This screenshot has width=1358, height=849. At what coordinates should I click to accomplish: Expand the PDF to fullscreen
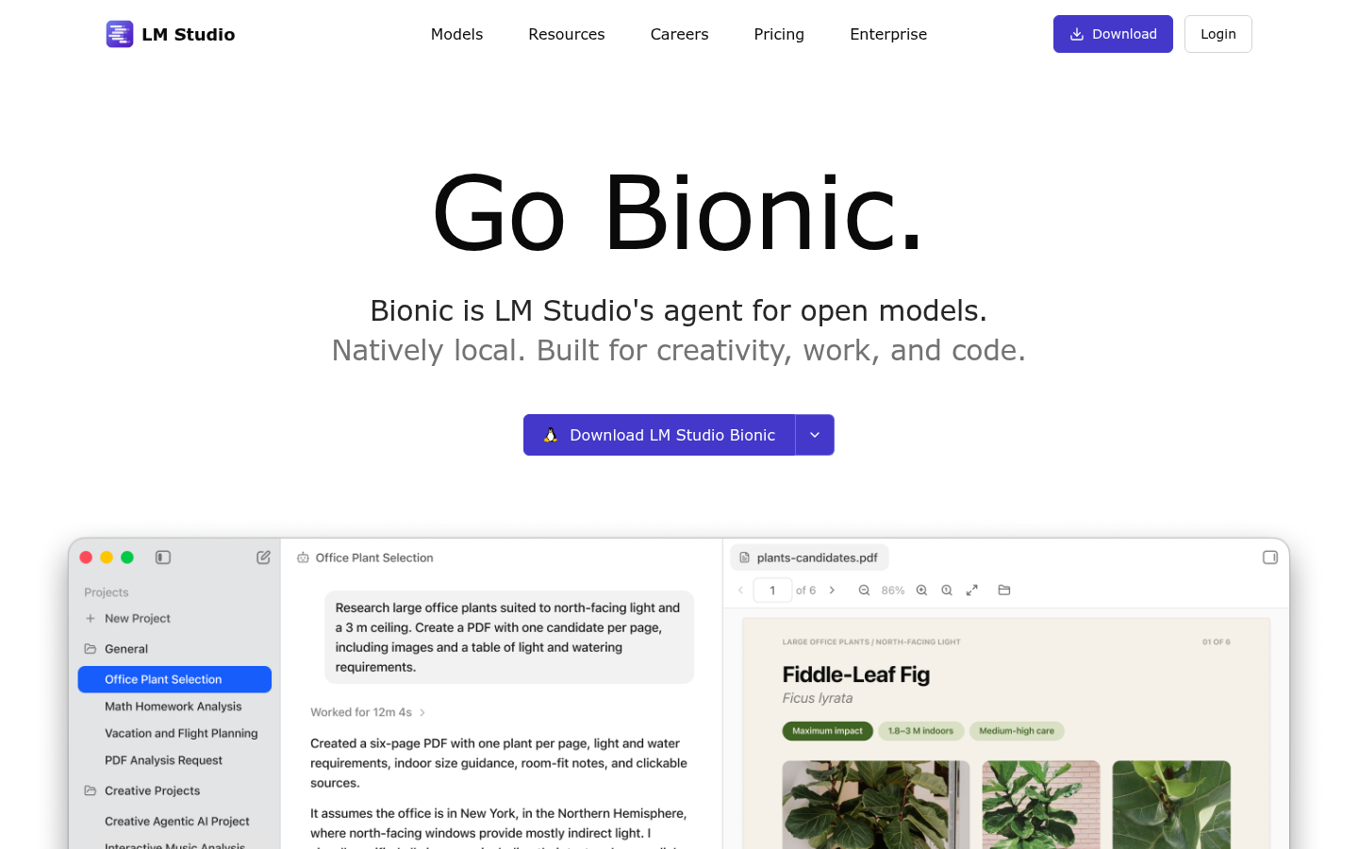[972, 591]
